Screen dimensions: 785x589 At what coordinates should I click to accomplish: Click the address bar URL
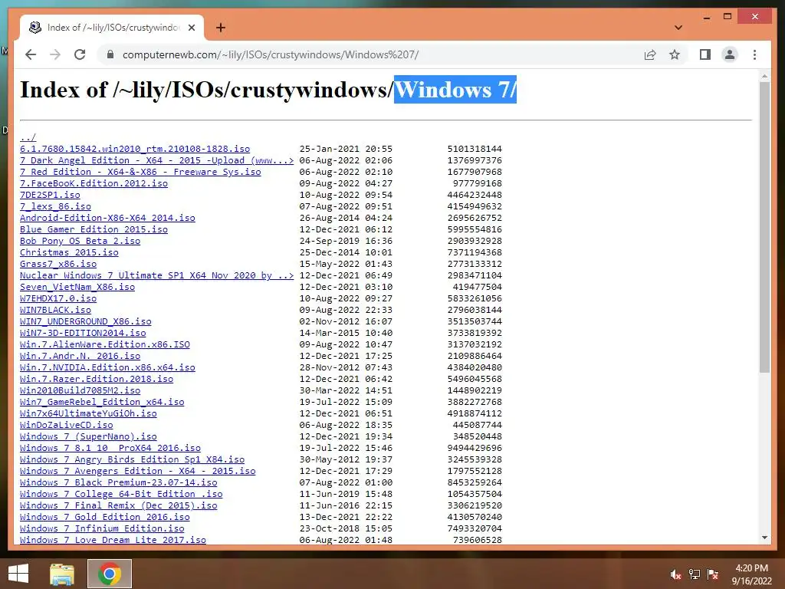click(x=271, y=54)
